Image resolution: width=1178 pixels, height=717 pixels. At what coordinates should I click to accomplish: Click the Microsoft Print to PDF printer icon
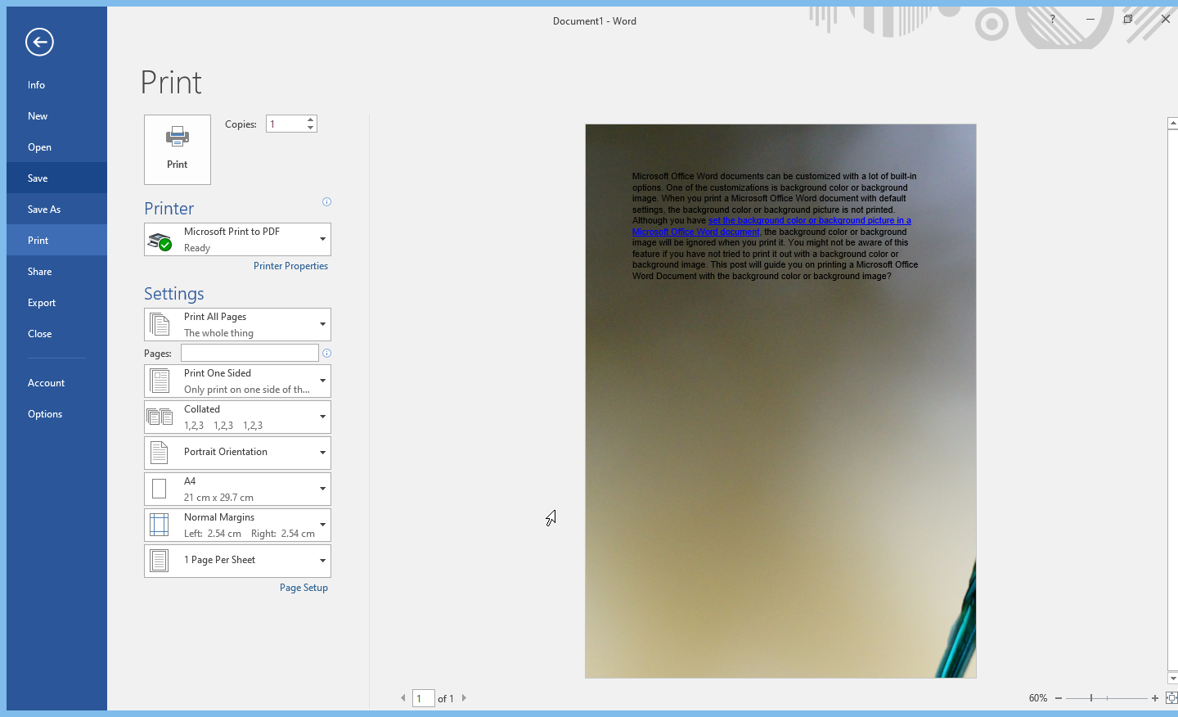click(x=160, y=238)
